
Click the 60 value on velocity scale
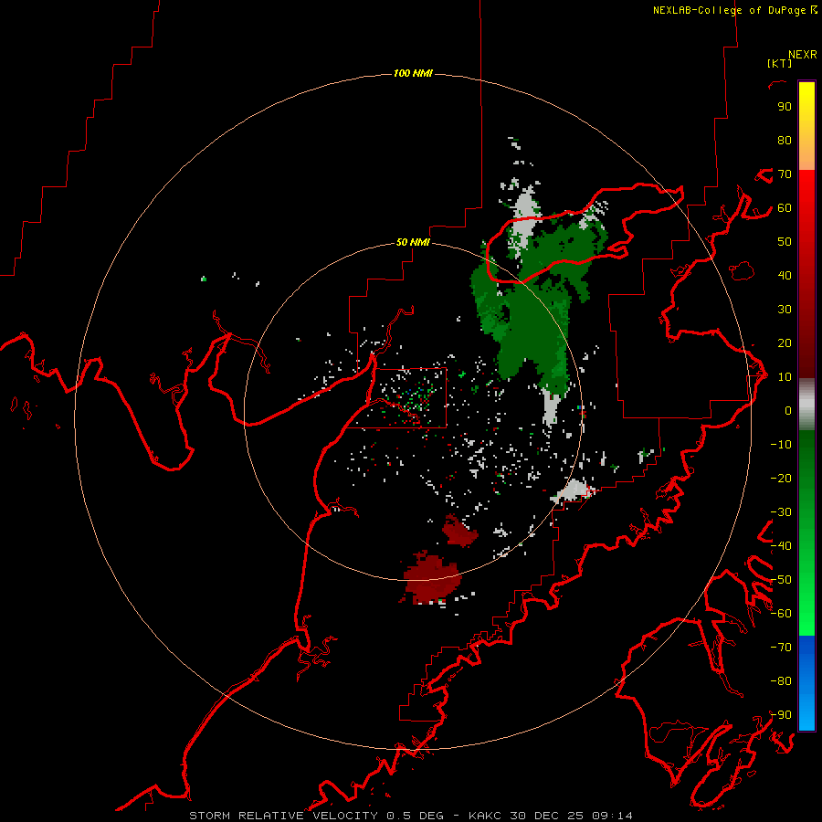coord(785,207)
